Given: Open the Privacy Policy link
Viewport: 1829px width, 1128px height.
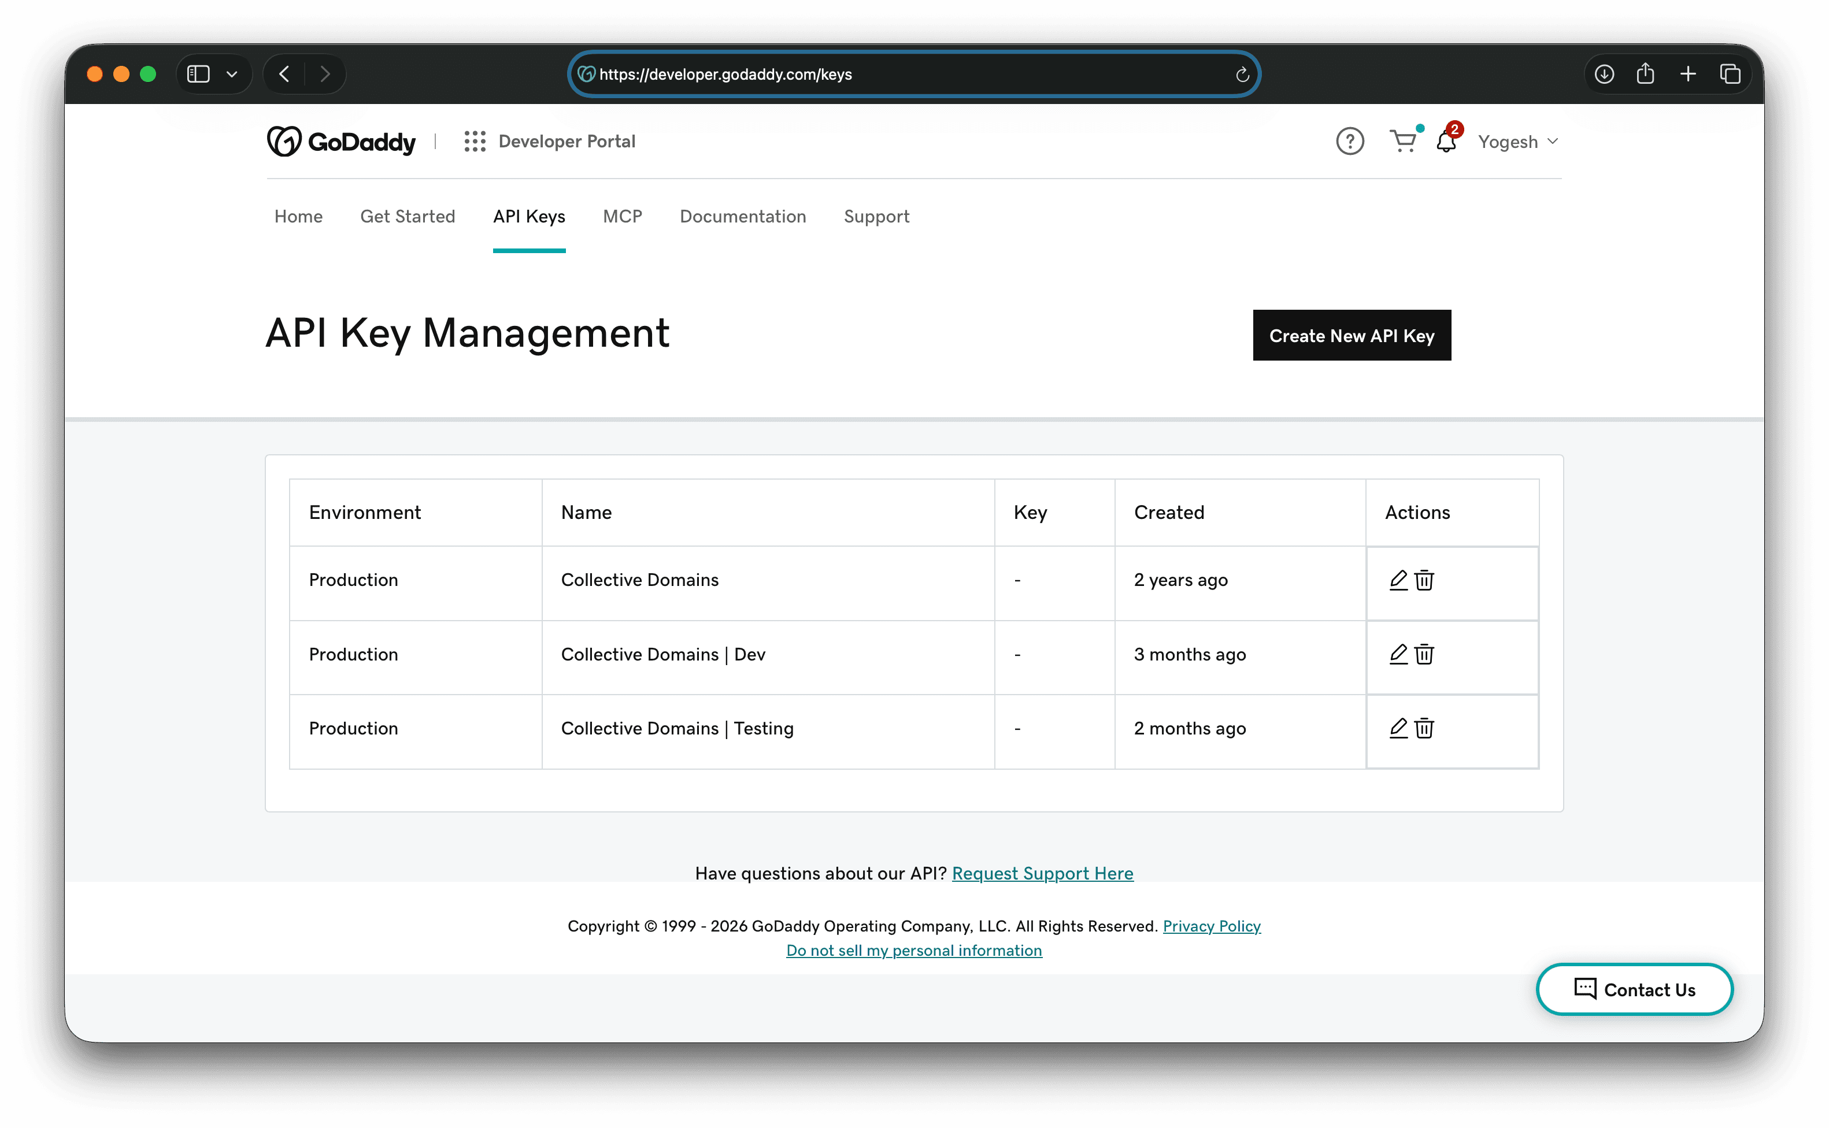Looking at the screenshot, I should click(1211, 926).
